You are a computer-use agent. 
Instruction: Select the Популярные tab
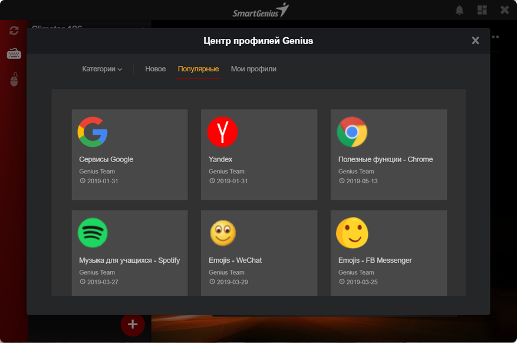click(x=198, y=69)
